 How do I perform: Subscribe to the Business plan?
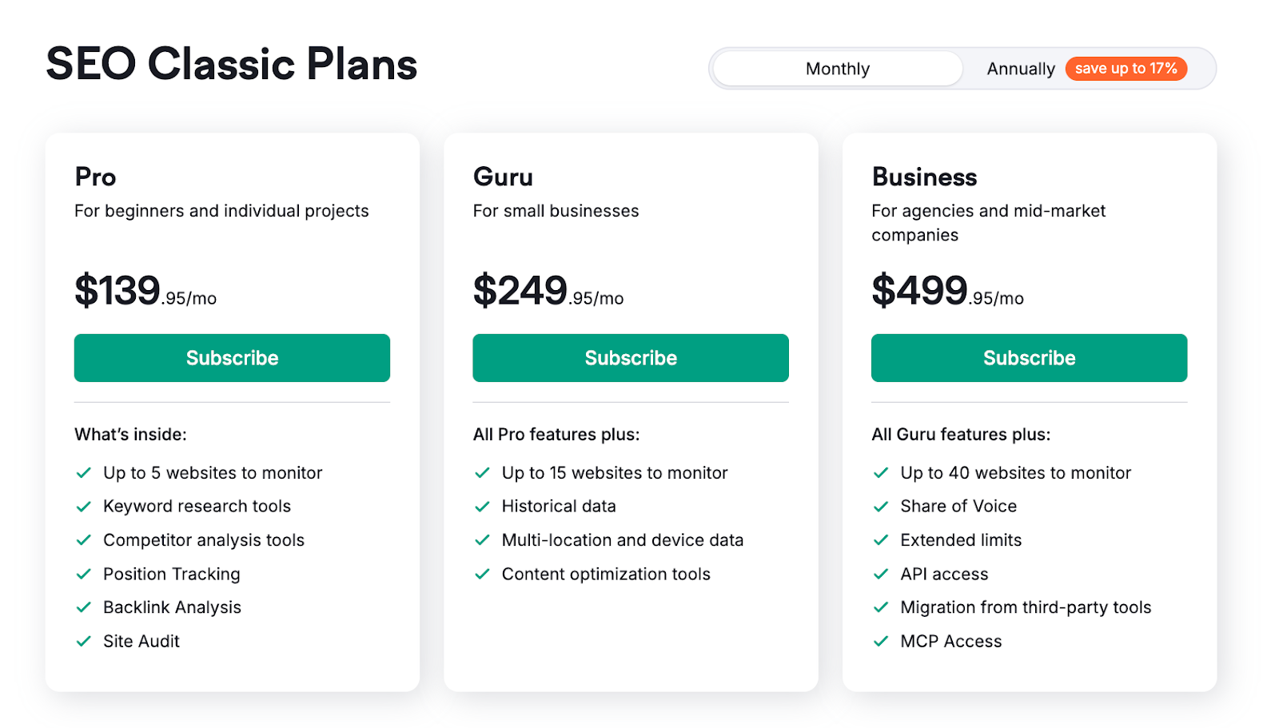coord(1029,357)
